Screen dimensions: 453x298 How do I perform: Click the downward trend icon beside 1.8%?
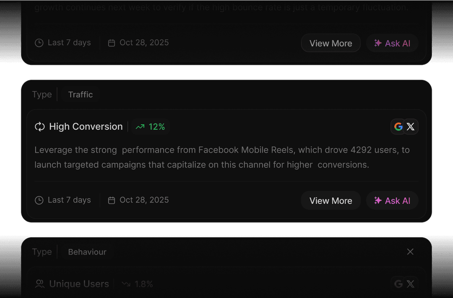[126, 284]
